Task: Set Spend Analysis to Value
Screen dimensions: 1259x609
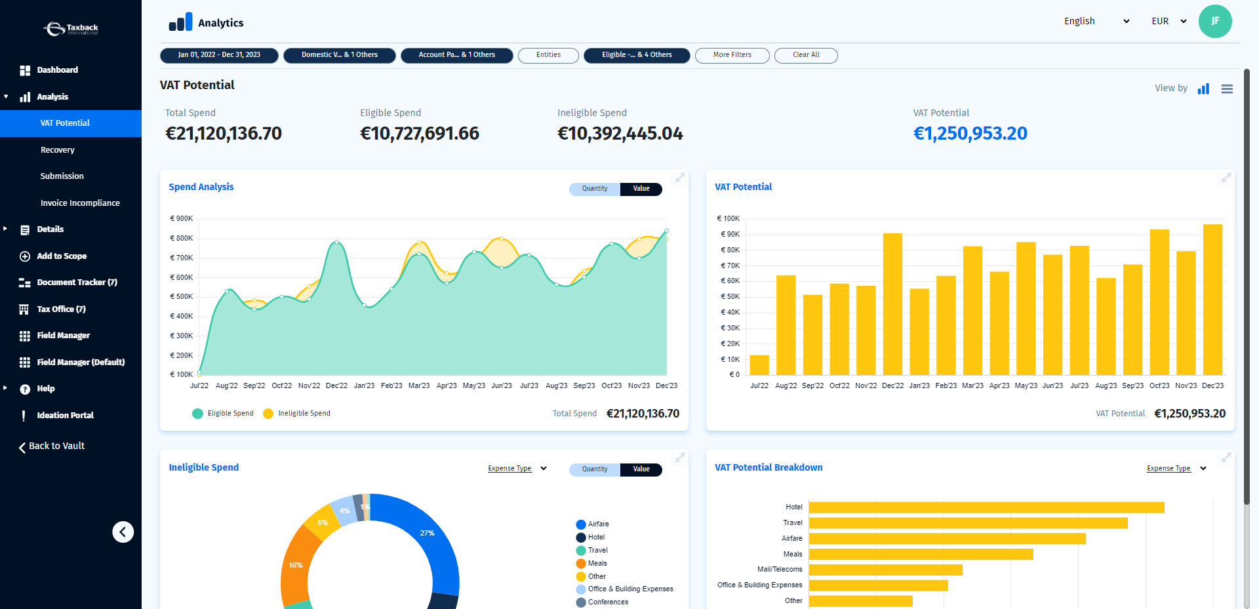Action: coord(641,189)
